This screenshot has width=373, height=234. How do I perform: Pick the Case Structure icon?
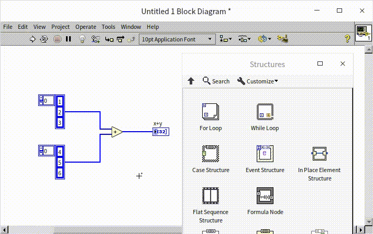click(x=211, y=154)
